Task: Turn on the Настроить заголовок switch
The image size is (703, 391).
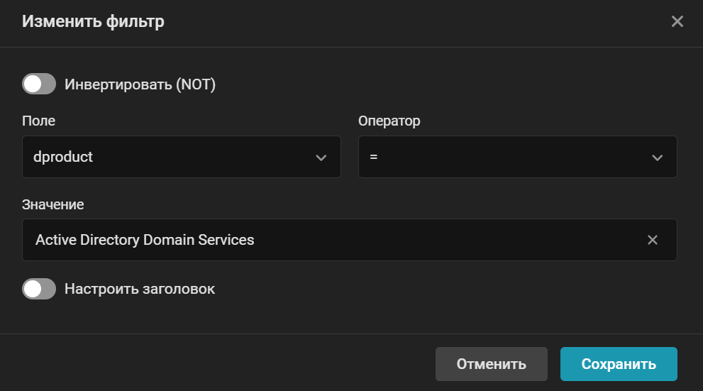Action: [x=39, y=289]
